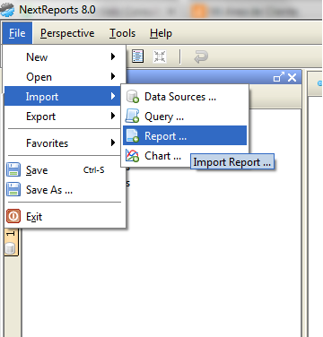Image resolution: width=323 pixels, height=337 pixels.
Task: Open the Help menu
Action: click(161, 33)
